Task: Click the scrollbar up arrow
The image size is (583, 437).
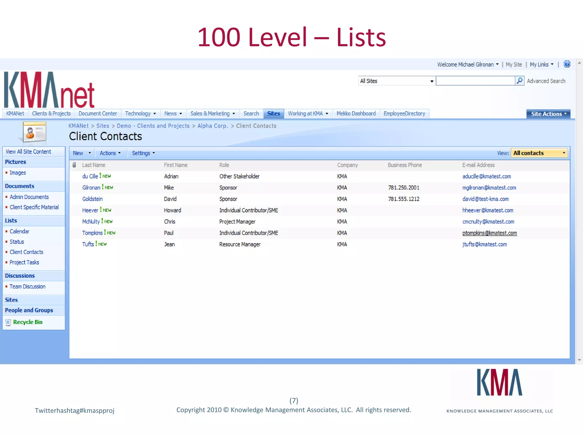Action: coord(579,63)
